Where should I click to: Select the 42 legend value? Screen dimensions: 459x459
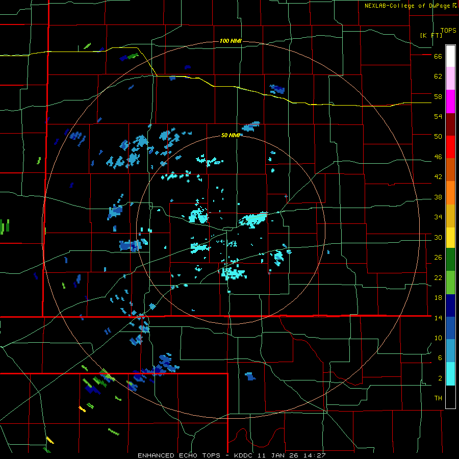(x=438, y=177)
